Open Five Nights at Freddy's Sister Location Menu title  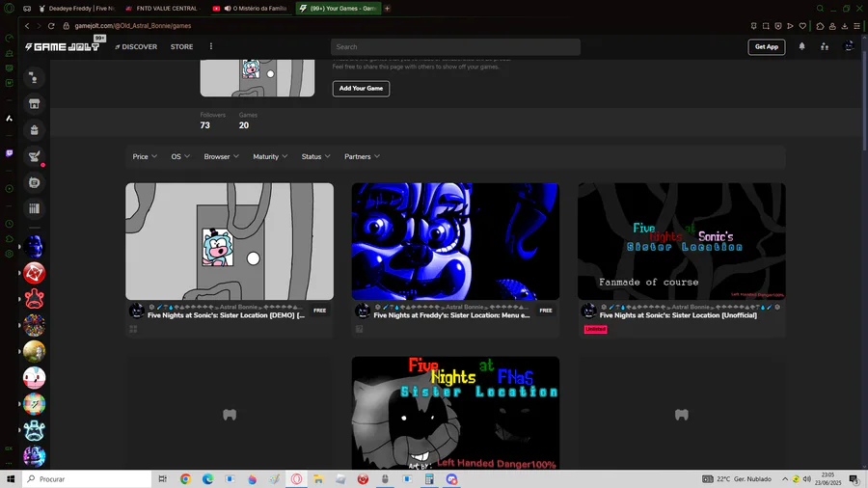tap(451, 315)
